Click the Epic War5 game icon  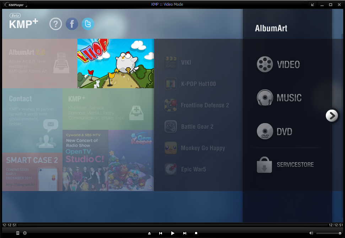pyautogui.click(x=171, y=169)
